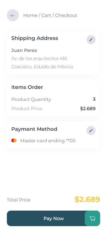107x233 pixels.
Task: Edit the shipping address pencil icon
Action: [x=91, y=40]
